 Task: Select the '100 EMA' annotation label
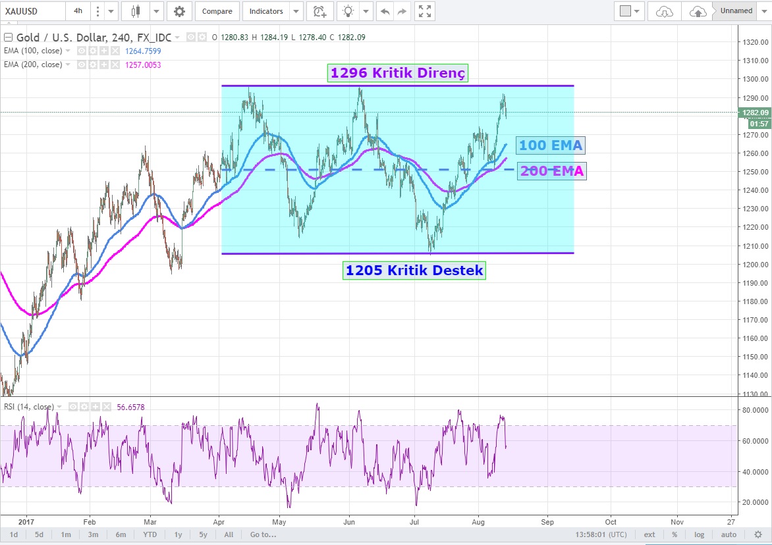pyautogui.click(x=551, y=145)
